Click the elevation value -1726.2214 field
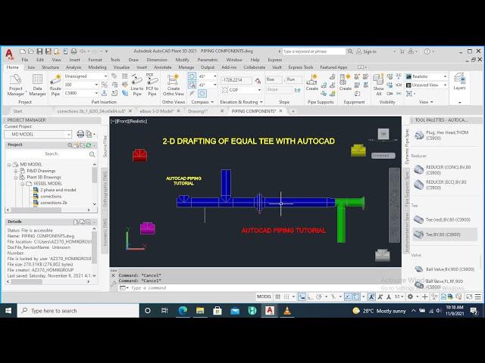485x363 pixels. (236, 80)
